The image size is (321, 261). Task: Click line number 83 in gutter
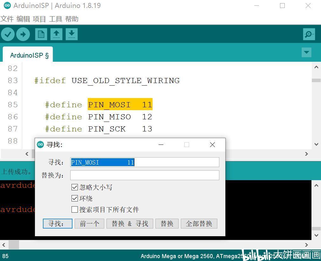(13, 81)
